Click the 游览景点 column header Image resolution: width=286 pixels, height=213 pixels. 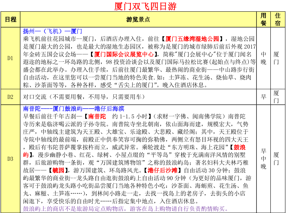point(138,19)
